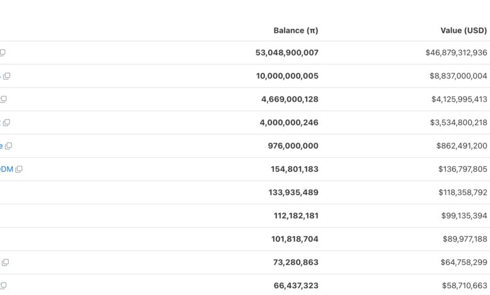Image resolution: width=490 pixels, height=295 pixels.
Task: Select the 53,048,900,007 balance value
Action: click(x=286, y=53)
